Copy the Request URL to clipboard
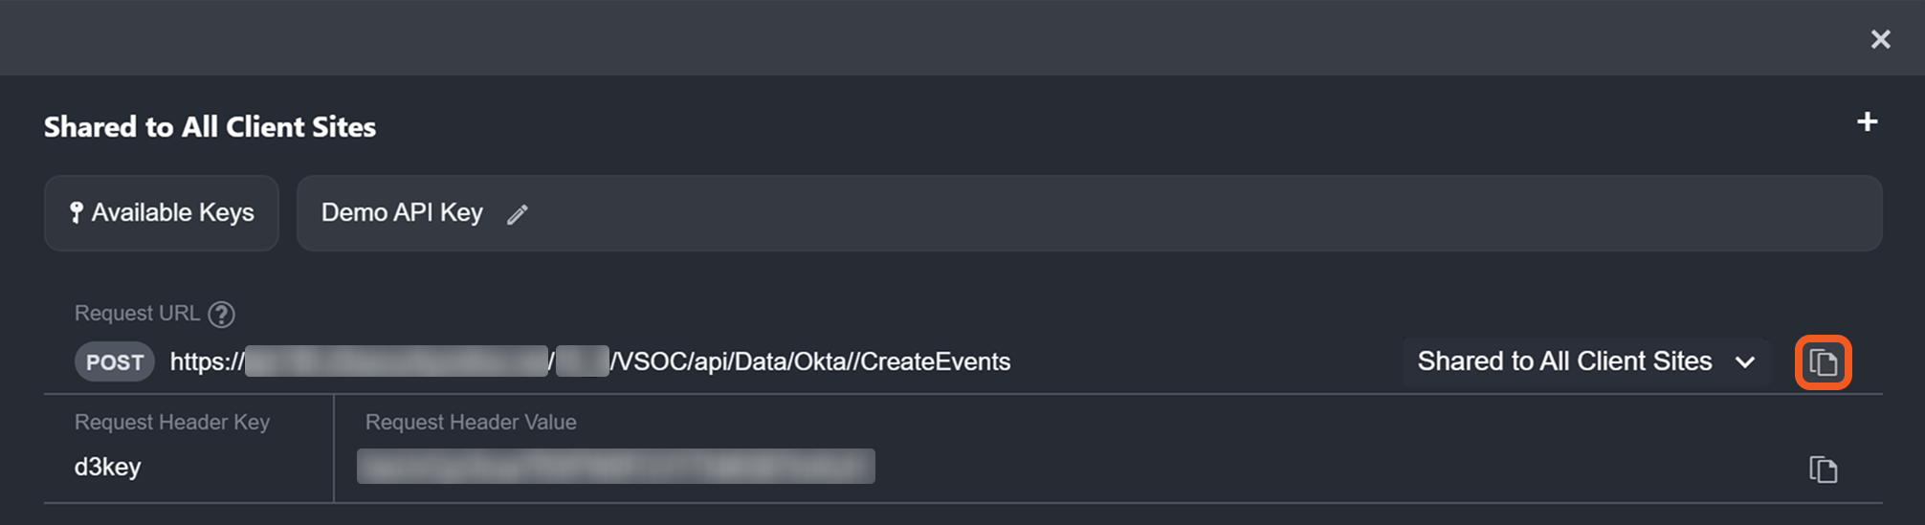Image resolution: width=1925 pixels, height=525 pixels. 1824,362
